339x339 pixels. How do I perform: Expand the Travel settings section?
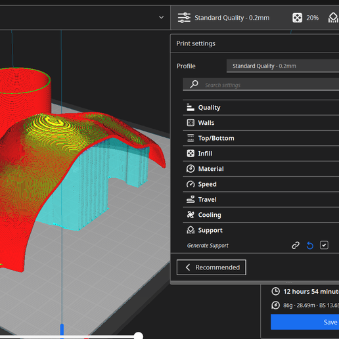coord(261,200)
